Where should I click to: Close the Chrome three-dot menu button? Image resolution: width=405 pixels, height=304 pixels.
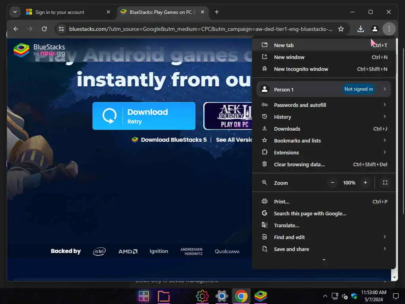point(389,29)
